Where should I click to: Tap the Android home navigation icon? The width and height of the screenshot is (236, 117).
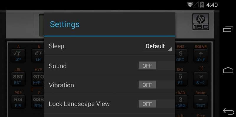point(228,70)
